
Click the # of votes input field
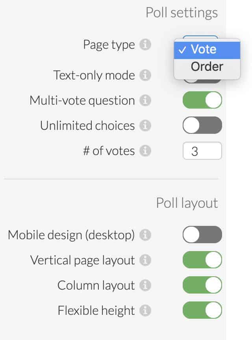point(202,151)
